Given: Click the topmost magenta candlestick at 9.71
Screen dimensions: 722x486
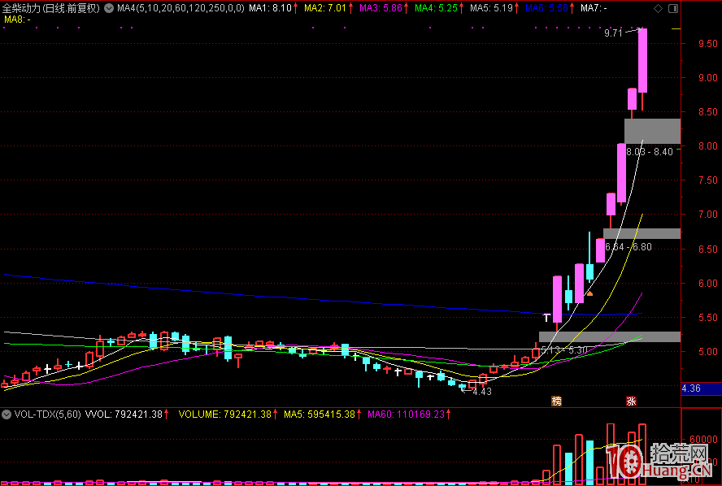Looking at the screenshot, I should tap(642, 60).
